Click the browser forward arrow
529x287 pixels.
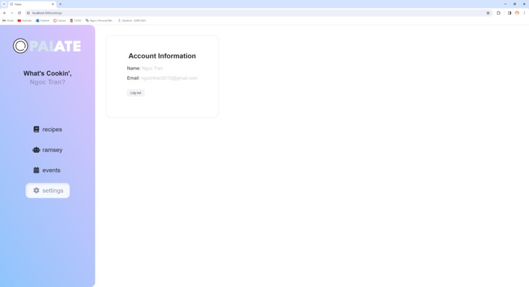12,13
